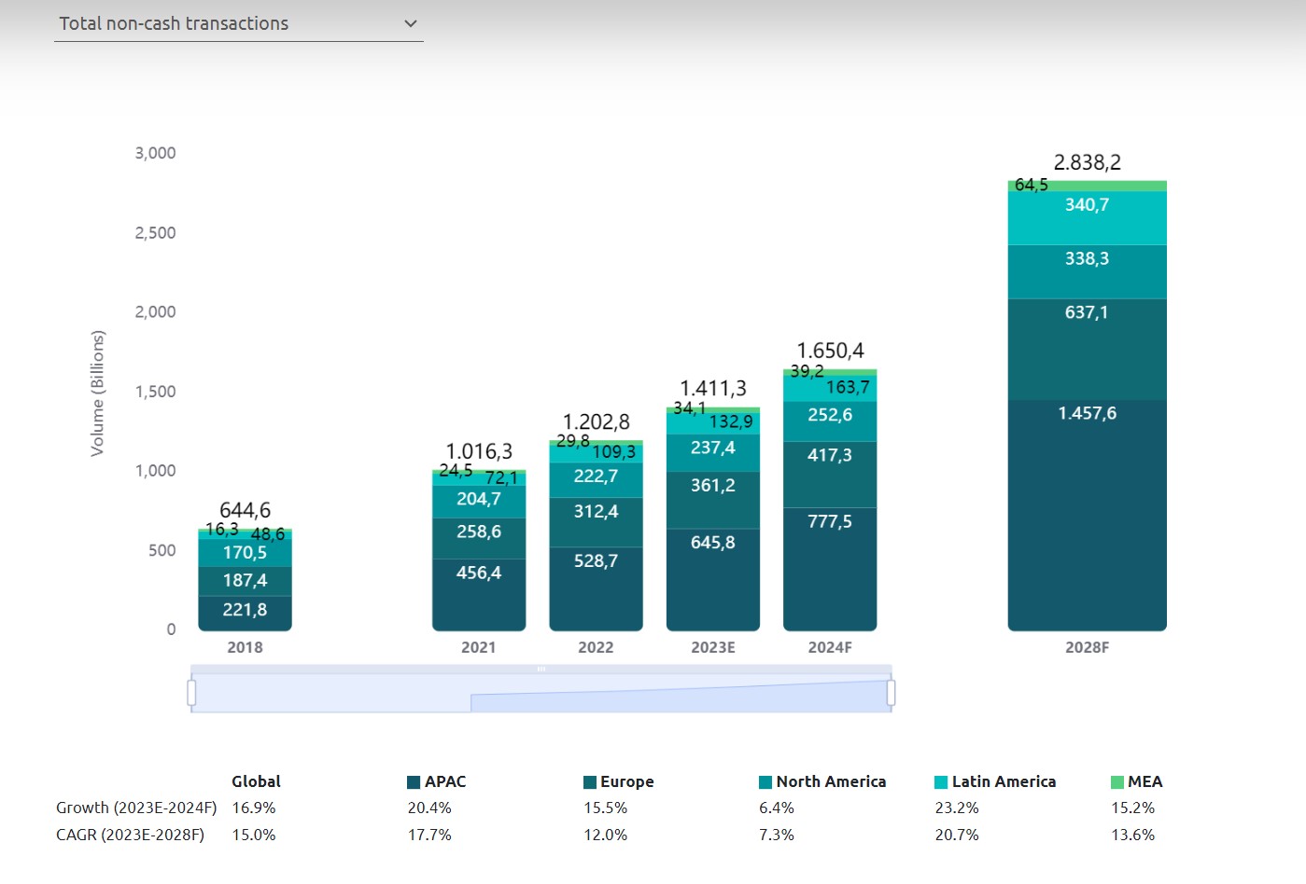This screenshot has width=1306, height=884.
Task: Click the MEA legend color square
Action: tap(1117, 782)
